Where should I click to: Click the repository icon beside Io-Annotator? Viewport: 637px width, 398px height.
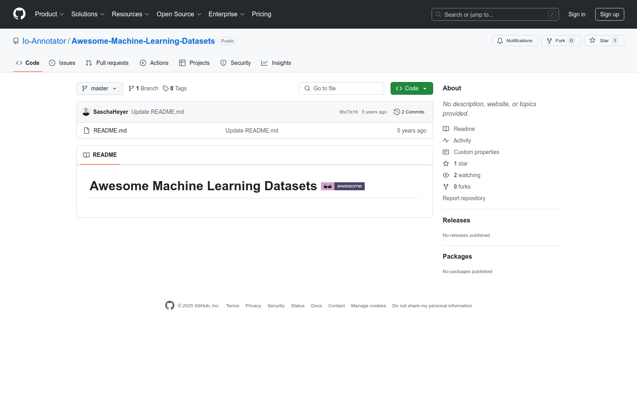coord(16,41)
